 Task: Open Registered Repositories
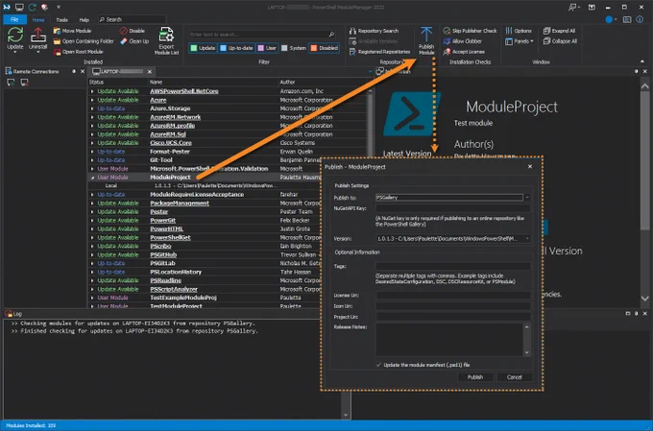(x=379, y=52)
